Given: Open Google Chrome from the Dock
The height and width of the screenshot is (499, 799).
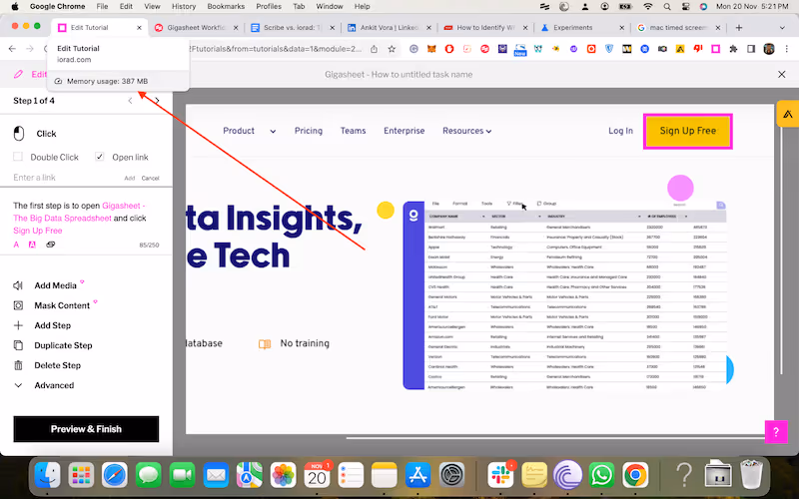Looking at the screenshot, I should (635, 475).
